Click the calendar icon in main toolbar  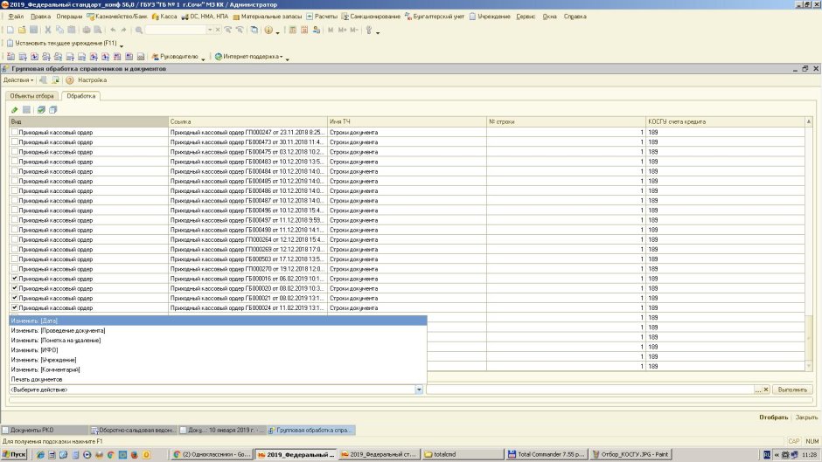[304, 30]
